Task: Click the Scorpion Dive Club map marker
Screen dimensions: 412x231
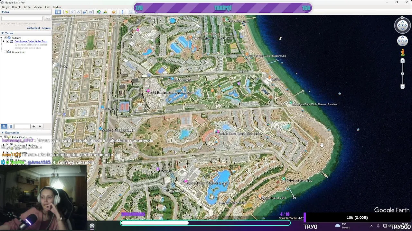Action: pos(284,179)
